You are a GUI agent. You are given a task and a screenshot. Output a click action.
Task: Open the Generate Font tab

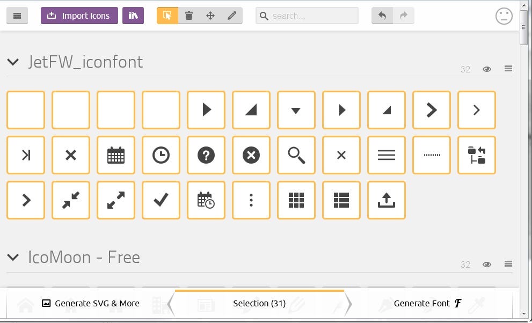[x=428, y=303]
